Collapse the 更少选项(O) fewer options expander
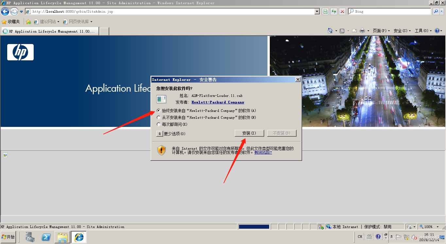Image resolution: width=446 pixels, height=244 pixels. pos(160,134)
